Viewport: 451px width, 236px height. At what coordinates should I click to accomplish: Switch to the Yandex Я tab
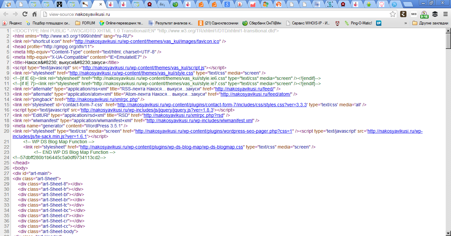pos(240,4)
